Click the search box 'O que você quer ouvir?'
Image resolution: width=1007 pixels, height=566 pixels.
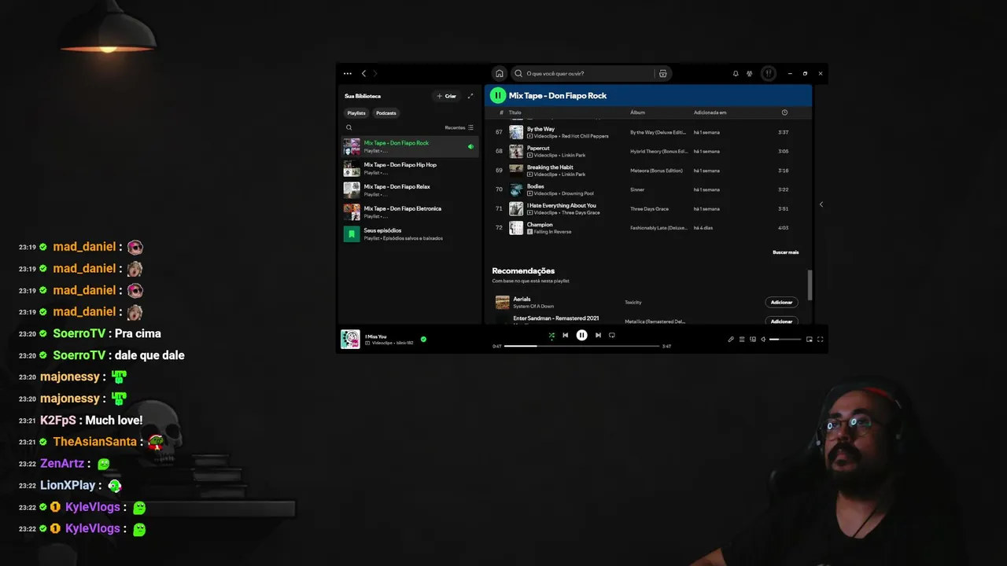(589, 73)
